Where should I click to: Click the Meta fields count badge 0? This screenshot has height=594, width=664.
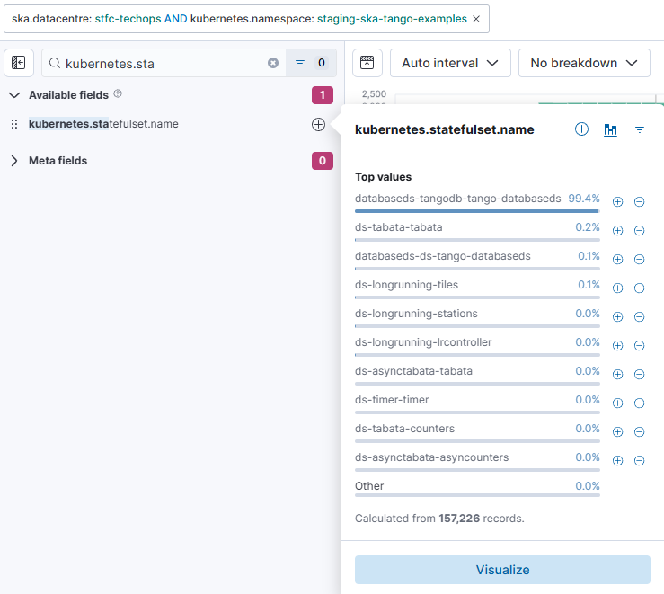(x=323, y=161)
